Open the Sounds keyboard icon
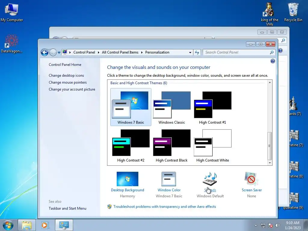This screenshot has height=231, width=308. point(210,179)
